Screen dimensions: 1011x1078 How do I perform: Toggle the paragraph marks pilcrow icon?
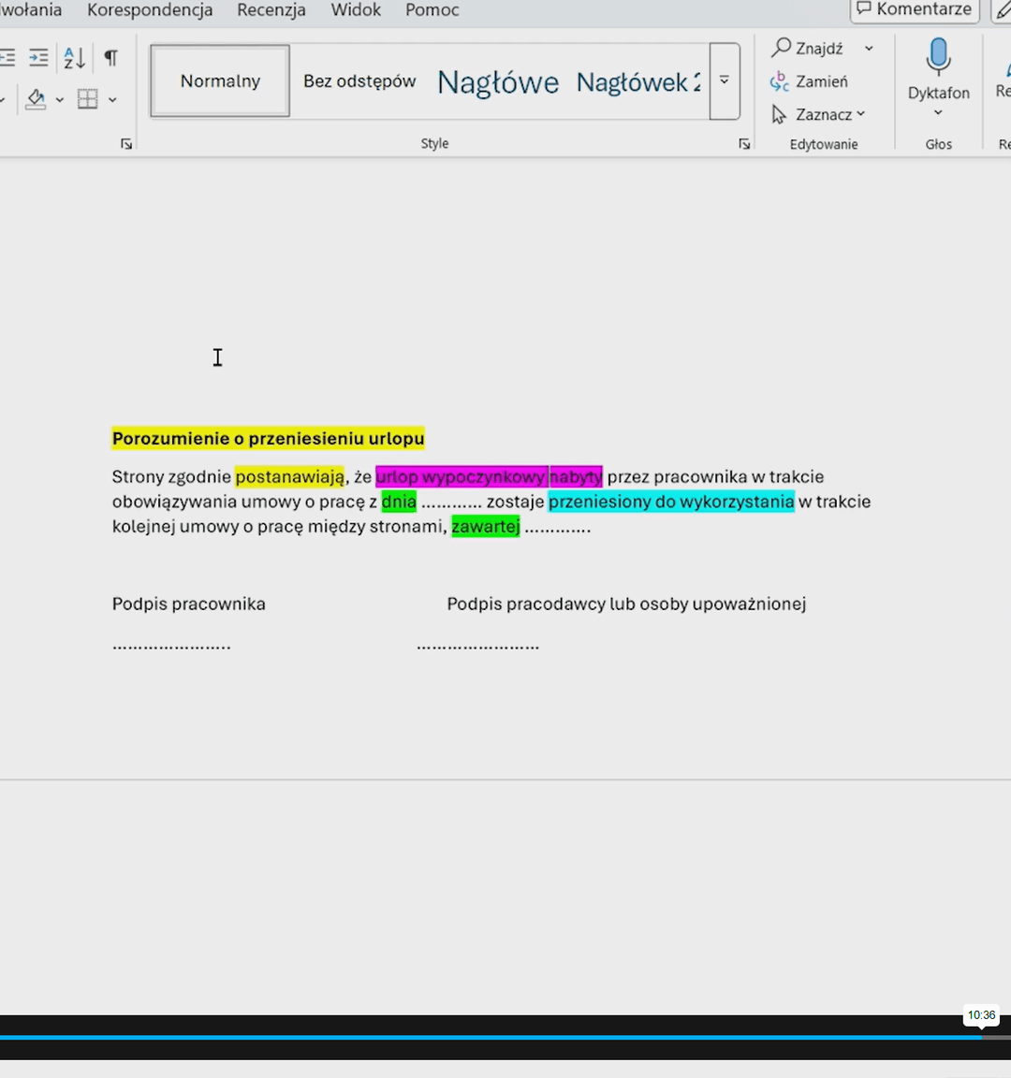pyautogui.click(x=110, y=58)
